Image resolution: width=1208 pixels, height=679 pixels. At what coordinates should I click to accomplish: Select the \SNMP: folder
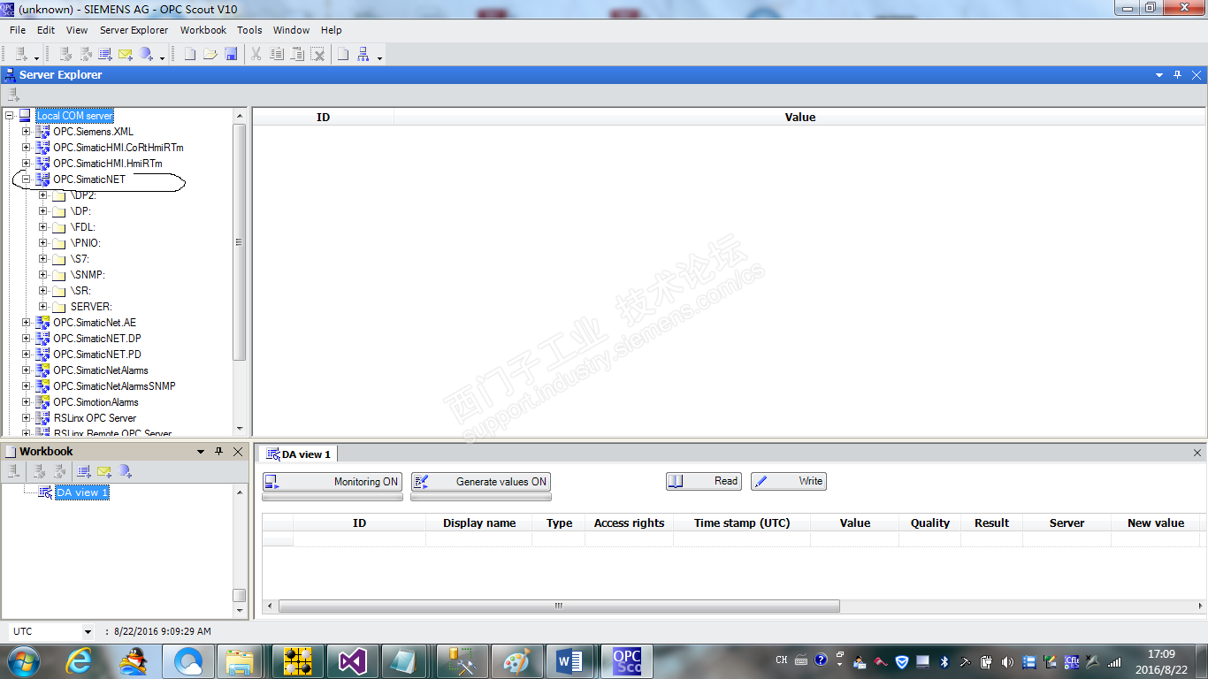pos(88,275)
